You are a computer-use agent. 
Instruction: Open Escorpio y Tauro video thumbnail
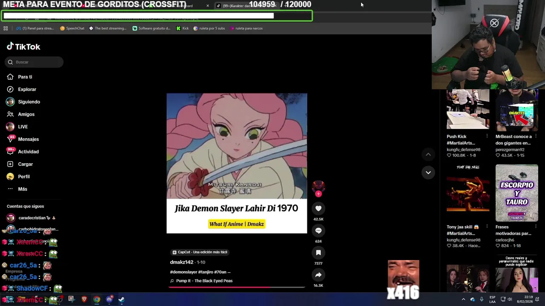516,193
